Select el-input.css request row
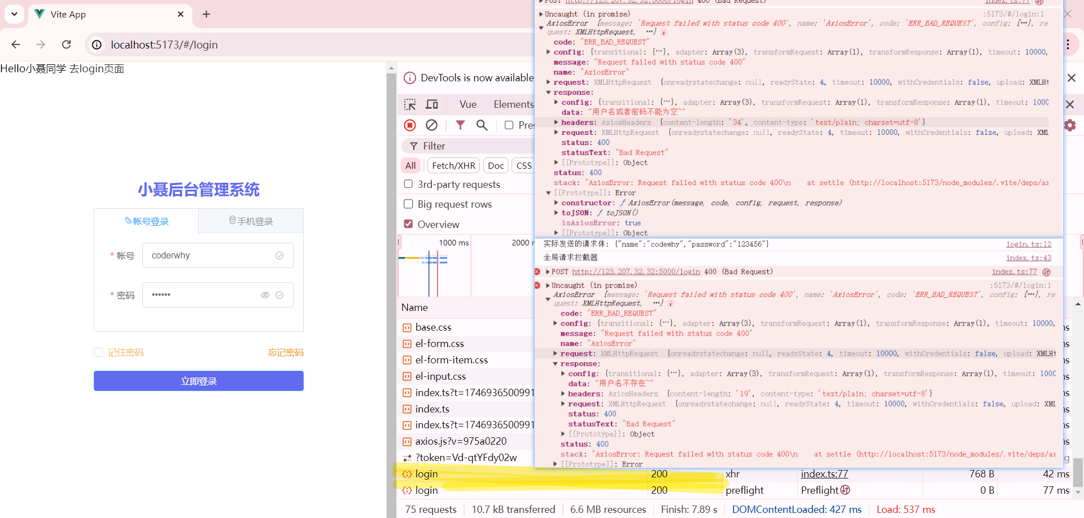The image size is (1084, 518). coord(465,376)
